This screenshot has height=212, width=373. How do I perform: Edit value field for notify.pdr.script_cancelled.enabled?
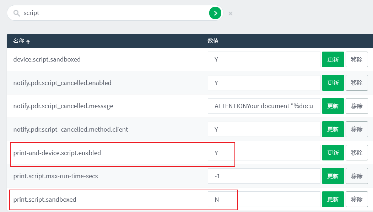point(264,83)
